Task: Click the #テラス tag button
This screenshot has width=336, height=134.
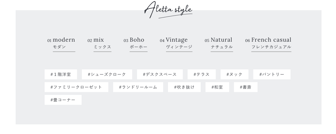Action: [202, 75]
